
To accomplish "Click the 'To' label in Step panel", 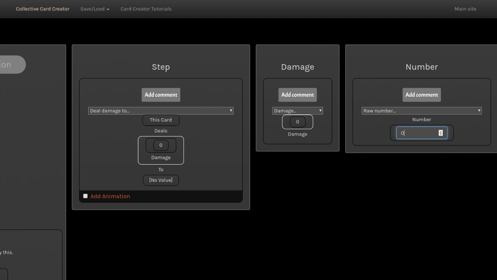I will pos(161,170).
